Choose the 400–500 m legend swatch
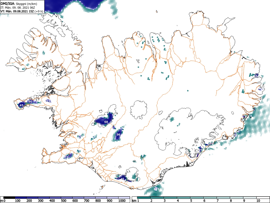 55,198
